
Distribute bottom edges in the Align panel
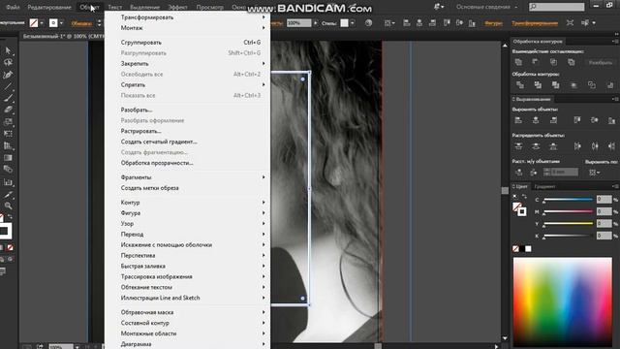553,146
